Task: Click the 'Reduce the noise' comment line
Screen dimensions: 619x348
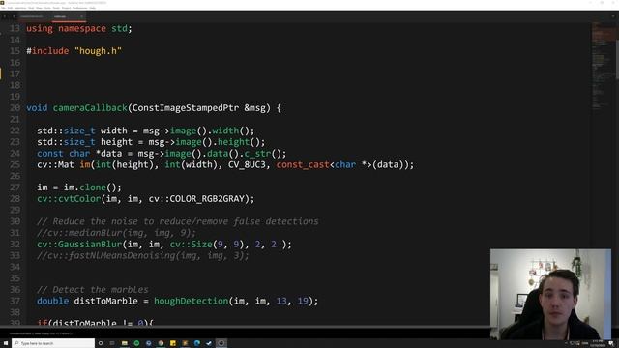Action: click(x=178, y=221)
